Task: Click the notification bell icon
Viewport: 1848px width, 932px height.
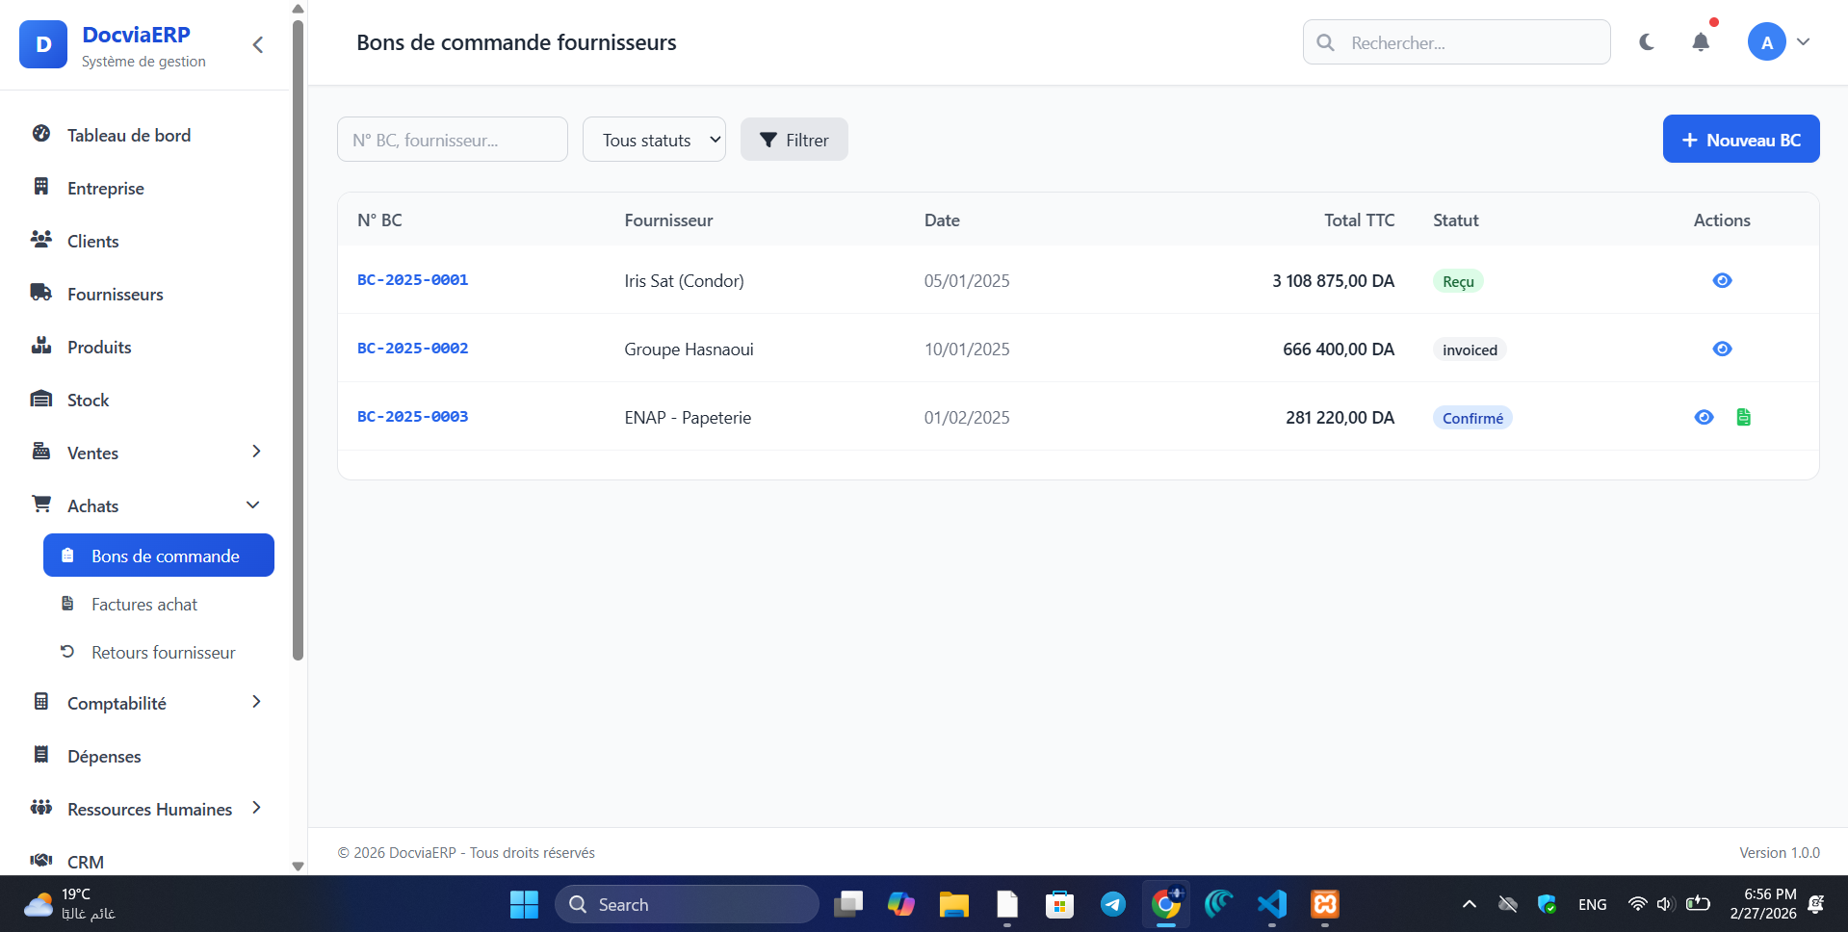Action: (1701, 42)
